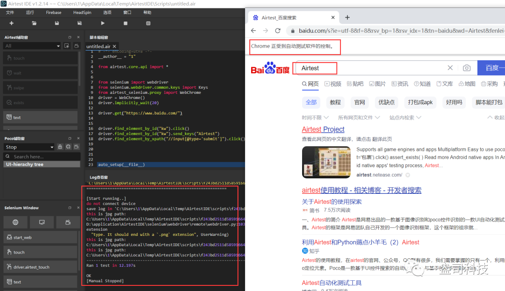Image resolution: width=505 pixels, height=291 pixels.
Task: Open the report viewer toolbar icon
Action: click(148, 23)
